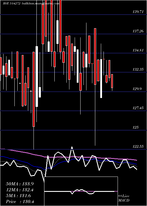The width and height of the screenshot is (147, 206).
Task: Click the 122.55 price level label
Action: [138, 147]
